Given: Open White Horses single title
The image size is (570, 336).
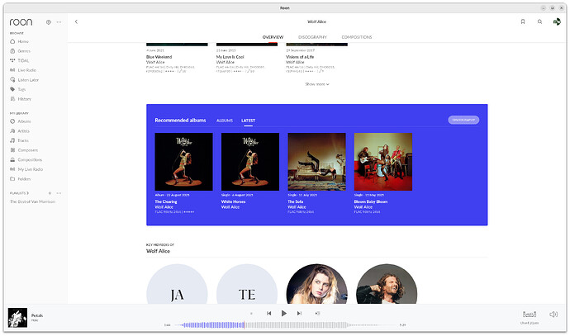Looking at the screenshot, I should pyautogui.click(x=234, y=201).
